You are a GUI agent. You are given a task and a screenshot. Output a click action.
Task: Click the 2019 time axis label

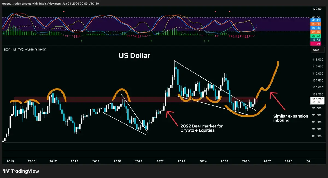[x=96, y=161]
